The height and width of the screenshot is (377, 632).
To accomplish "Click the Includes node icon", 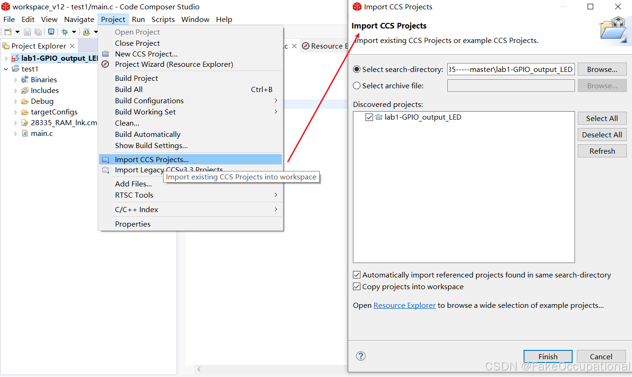I will coord(25,91).
